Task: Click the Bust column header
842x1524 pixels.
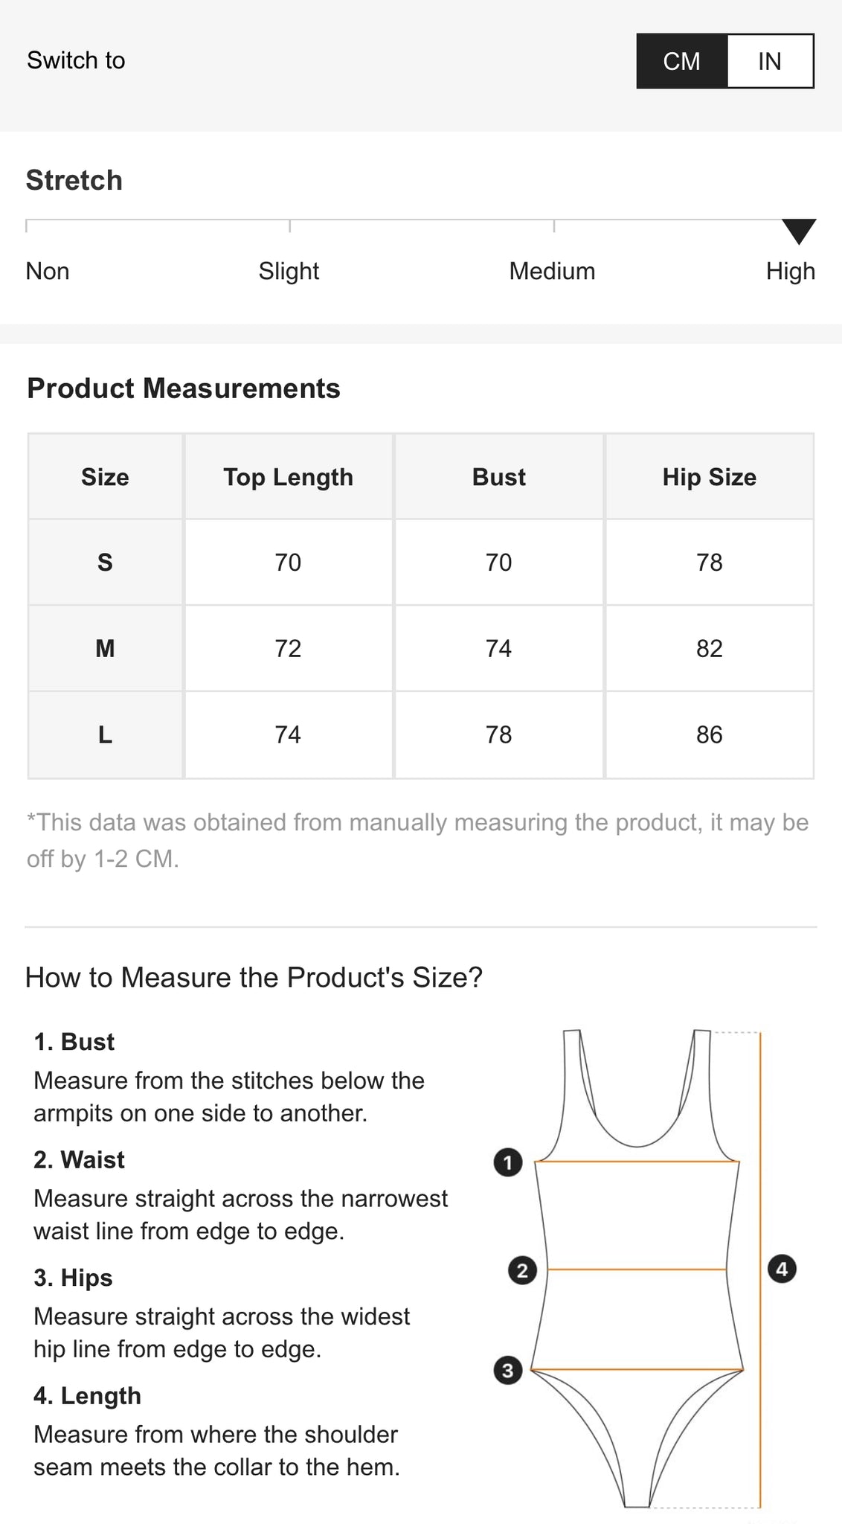Action: coord(499,477)
